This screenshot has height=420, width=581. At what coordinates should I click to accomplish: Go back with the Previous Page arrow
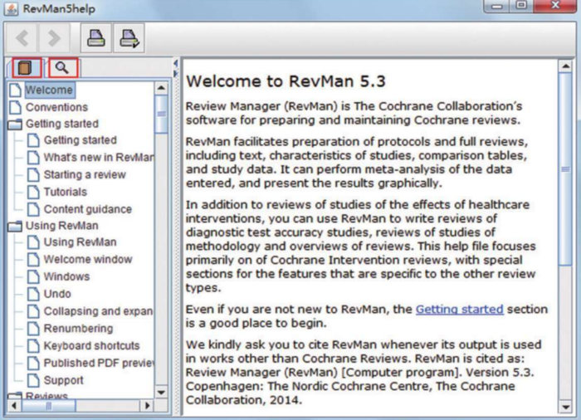(22, 38)
